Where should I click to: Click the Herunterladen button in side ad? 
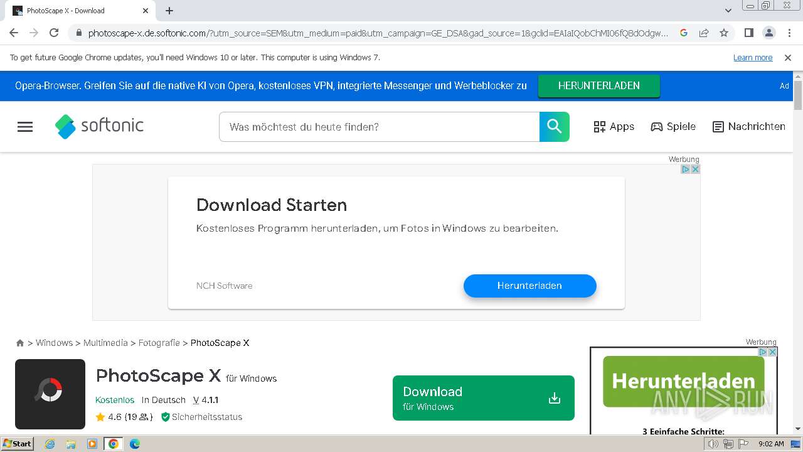[x=684, y=381]
